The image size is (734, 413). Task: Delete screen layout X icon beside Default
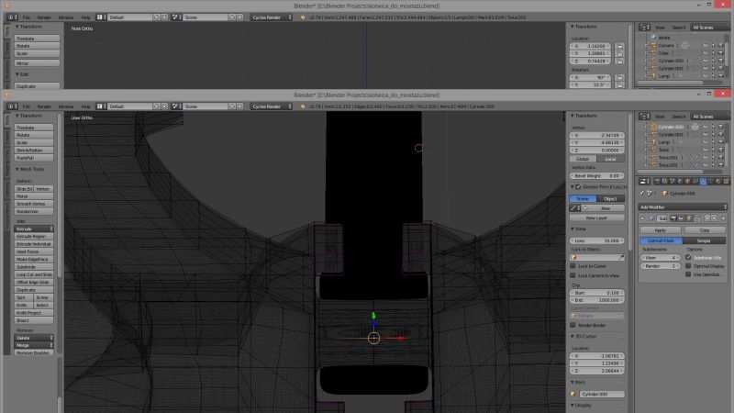tap(165, 106)
